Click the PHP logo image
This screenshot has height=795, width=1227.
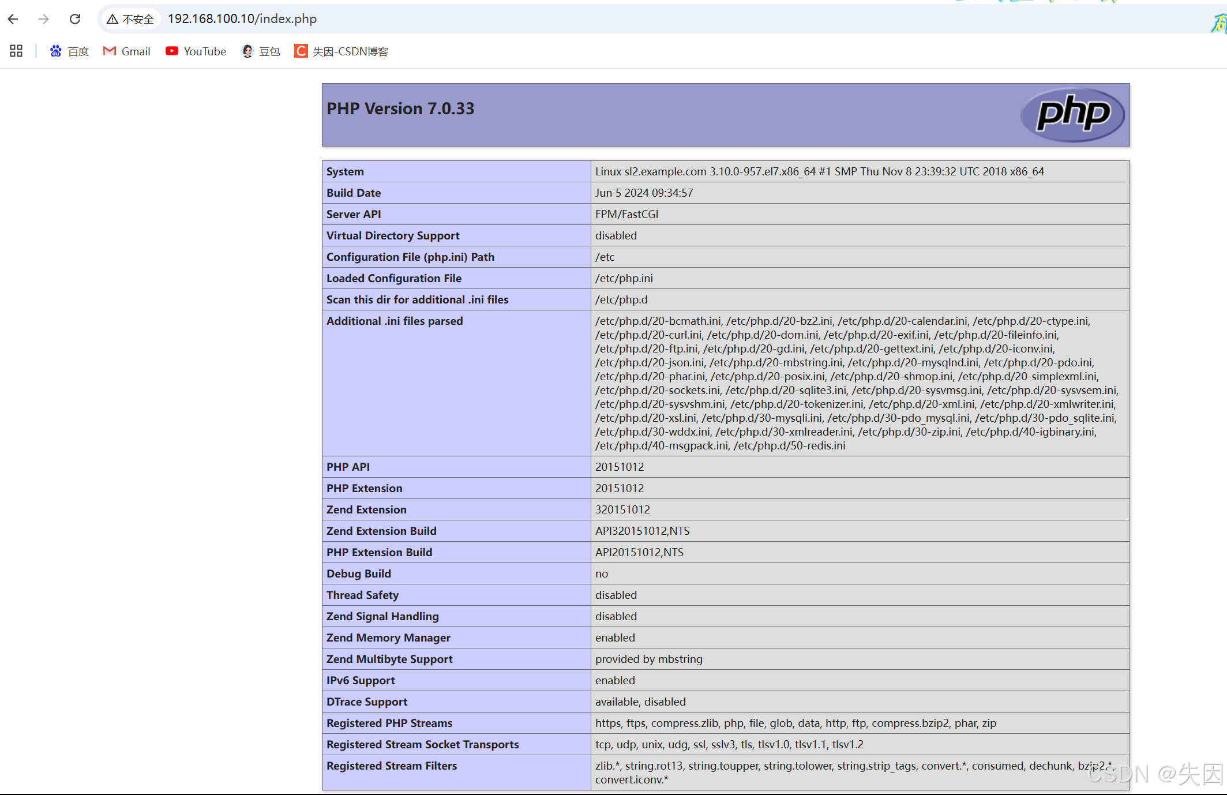pyautogui.click(x=1072, y=114)
